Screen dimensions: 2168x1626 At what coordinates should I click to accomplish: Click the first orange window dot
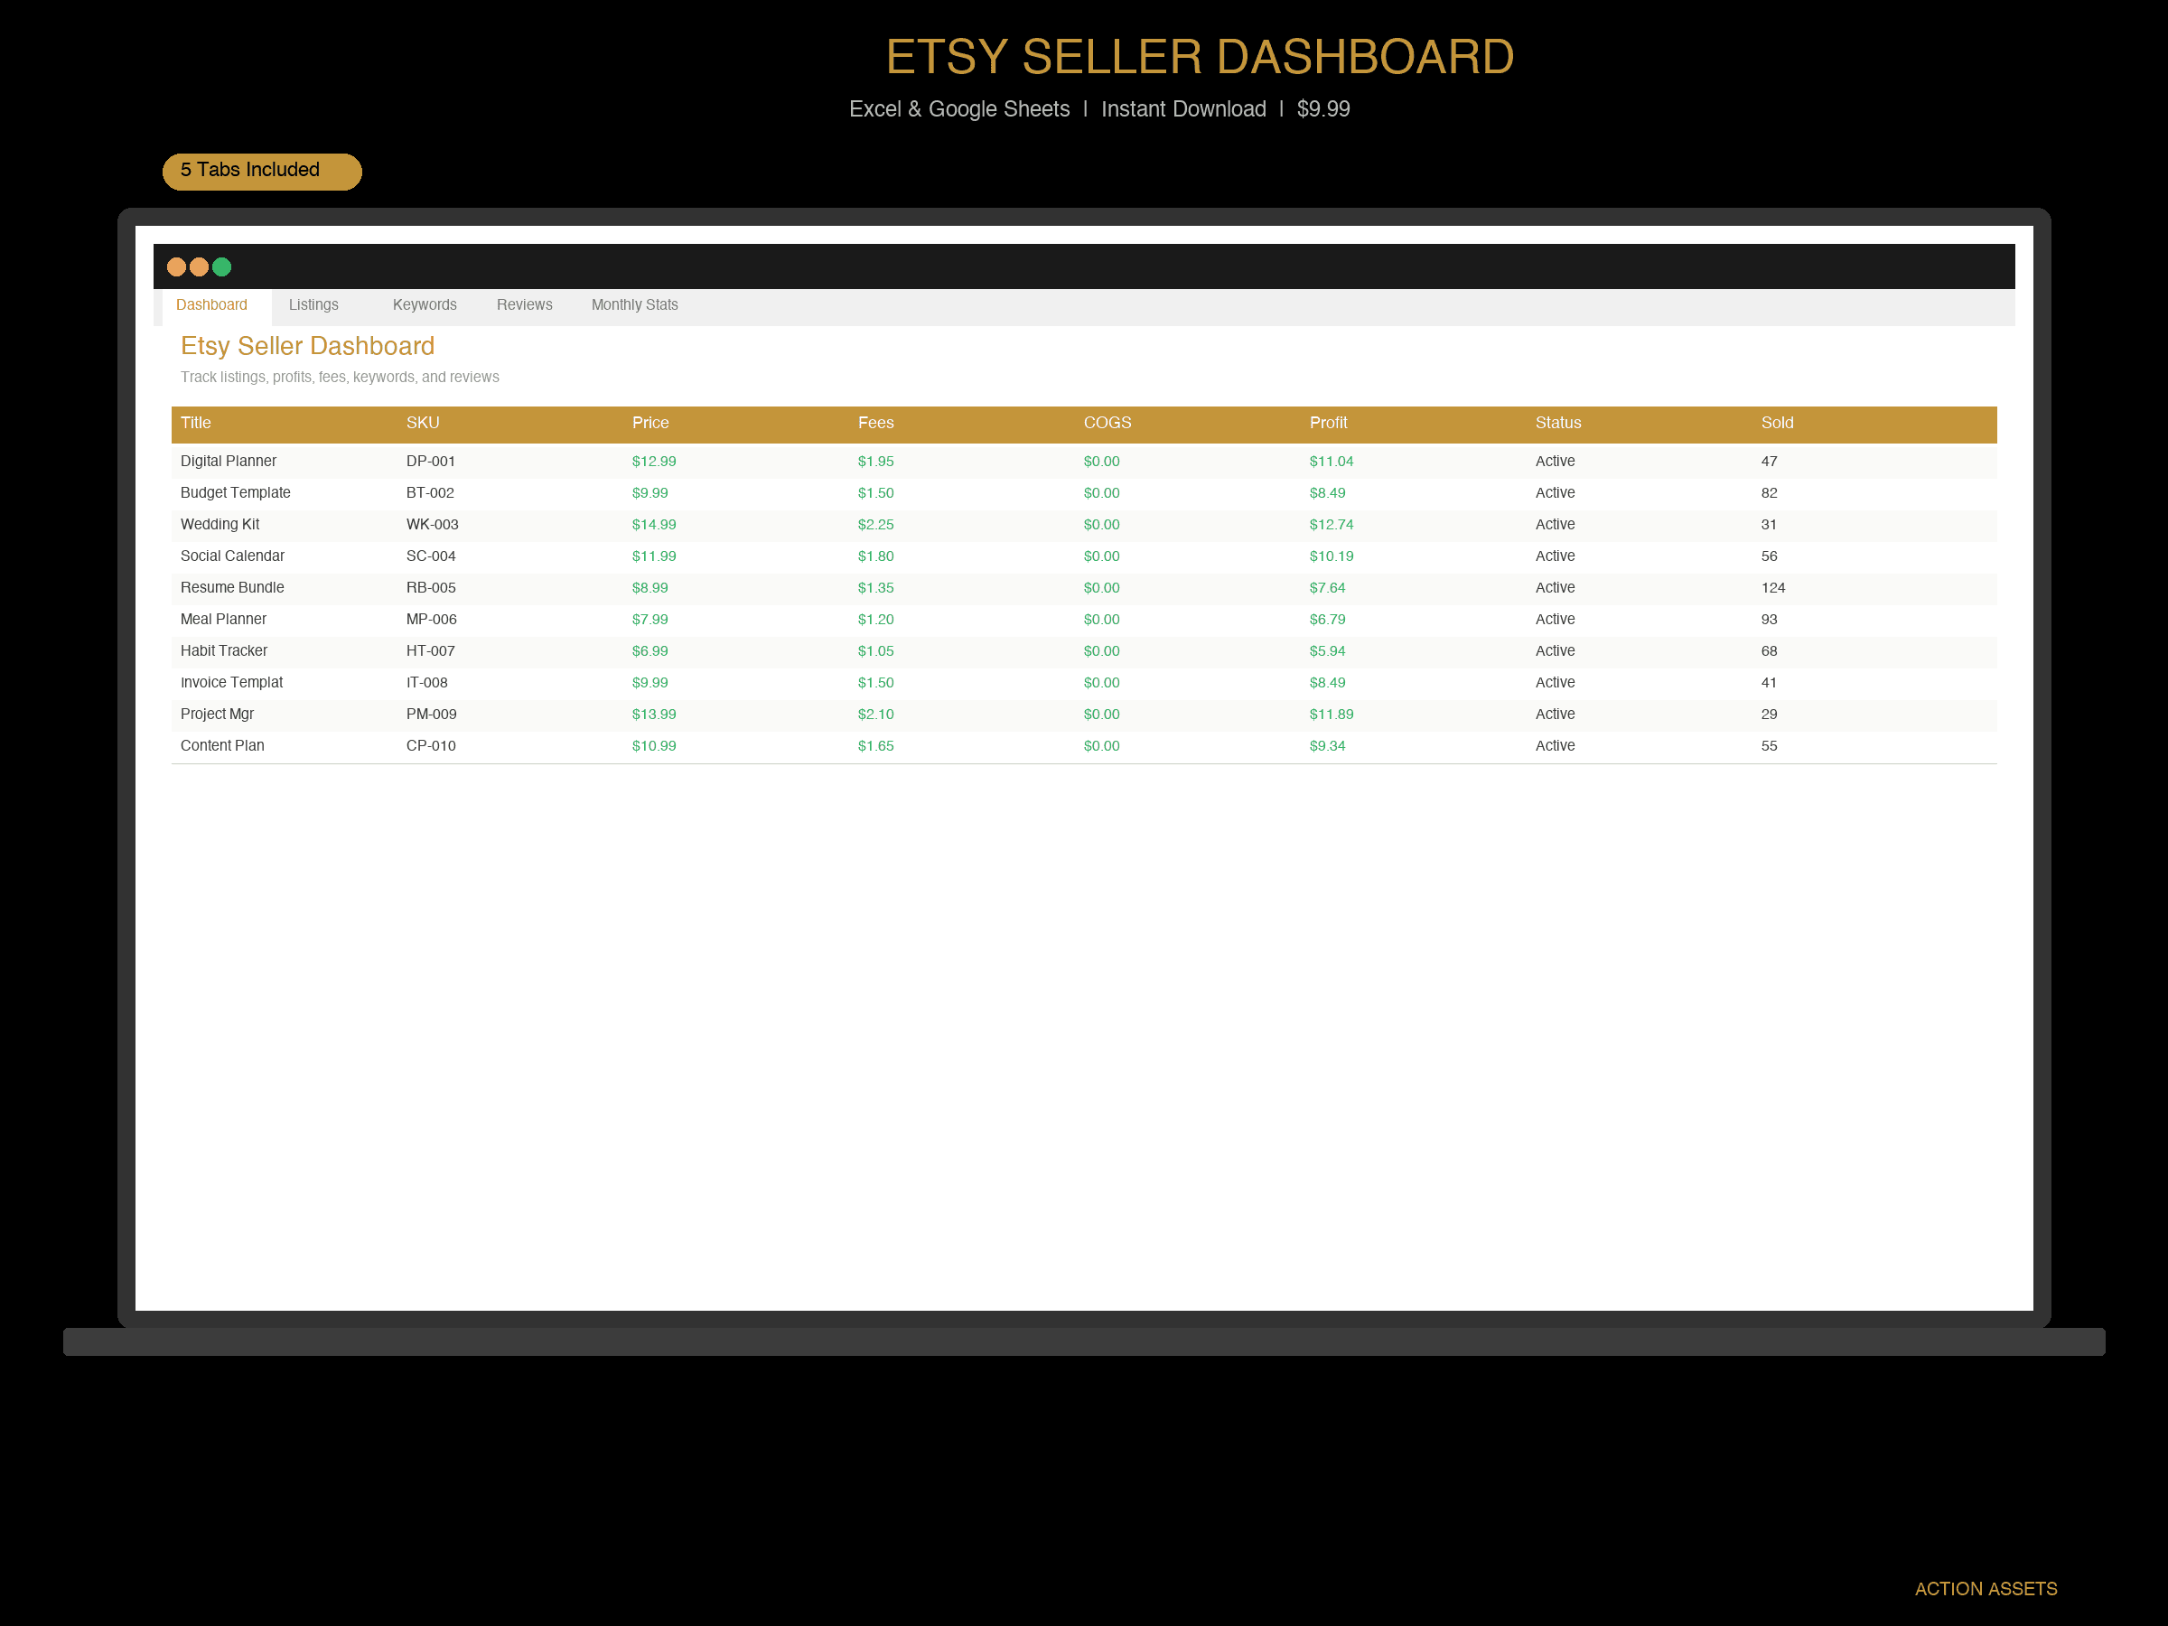(x=176, y=266)
